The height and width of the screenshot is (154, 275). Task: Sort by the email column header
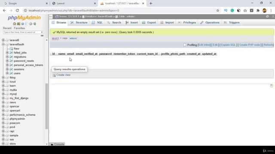click(x=70, y=54)
